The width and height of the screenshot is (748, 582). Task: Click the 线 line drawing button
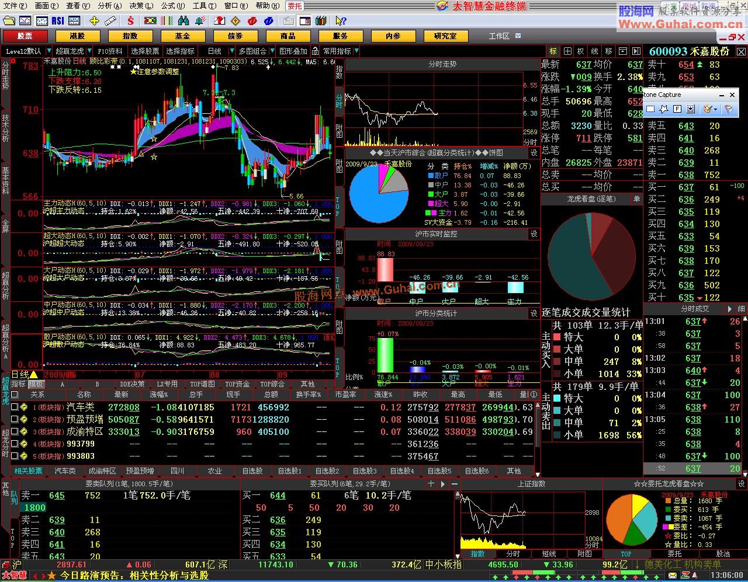tap(595, 51)
